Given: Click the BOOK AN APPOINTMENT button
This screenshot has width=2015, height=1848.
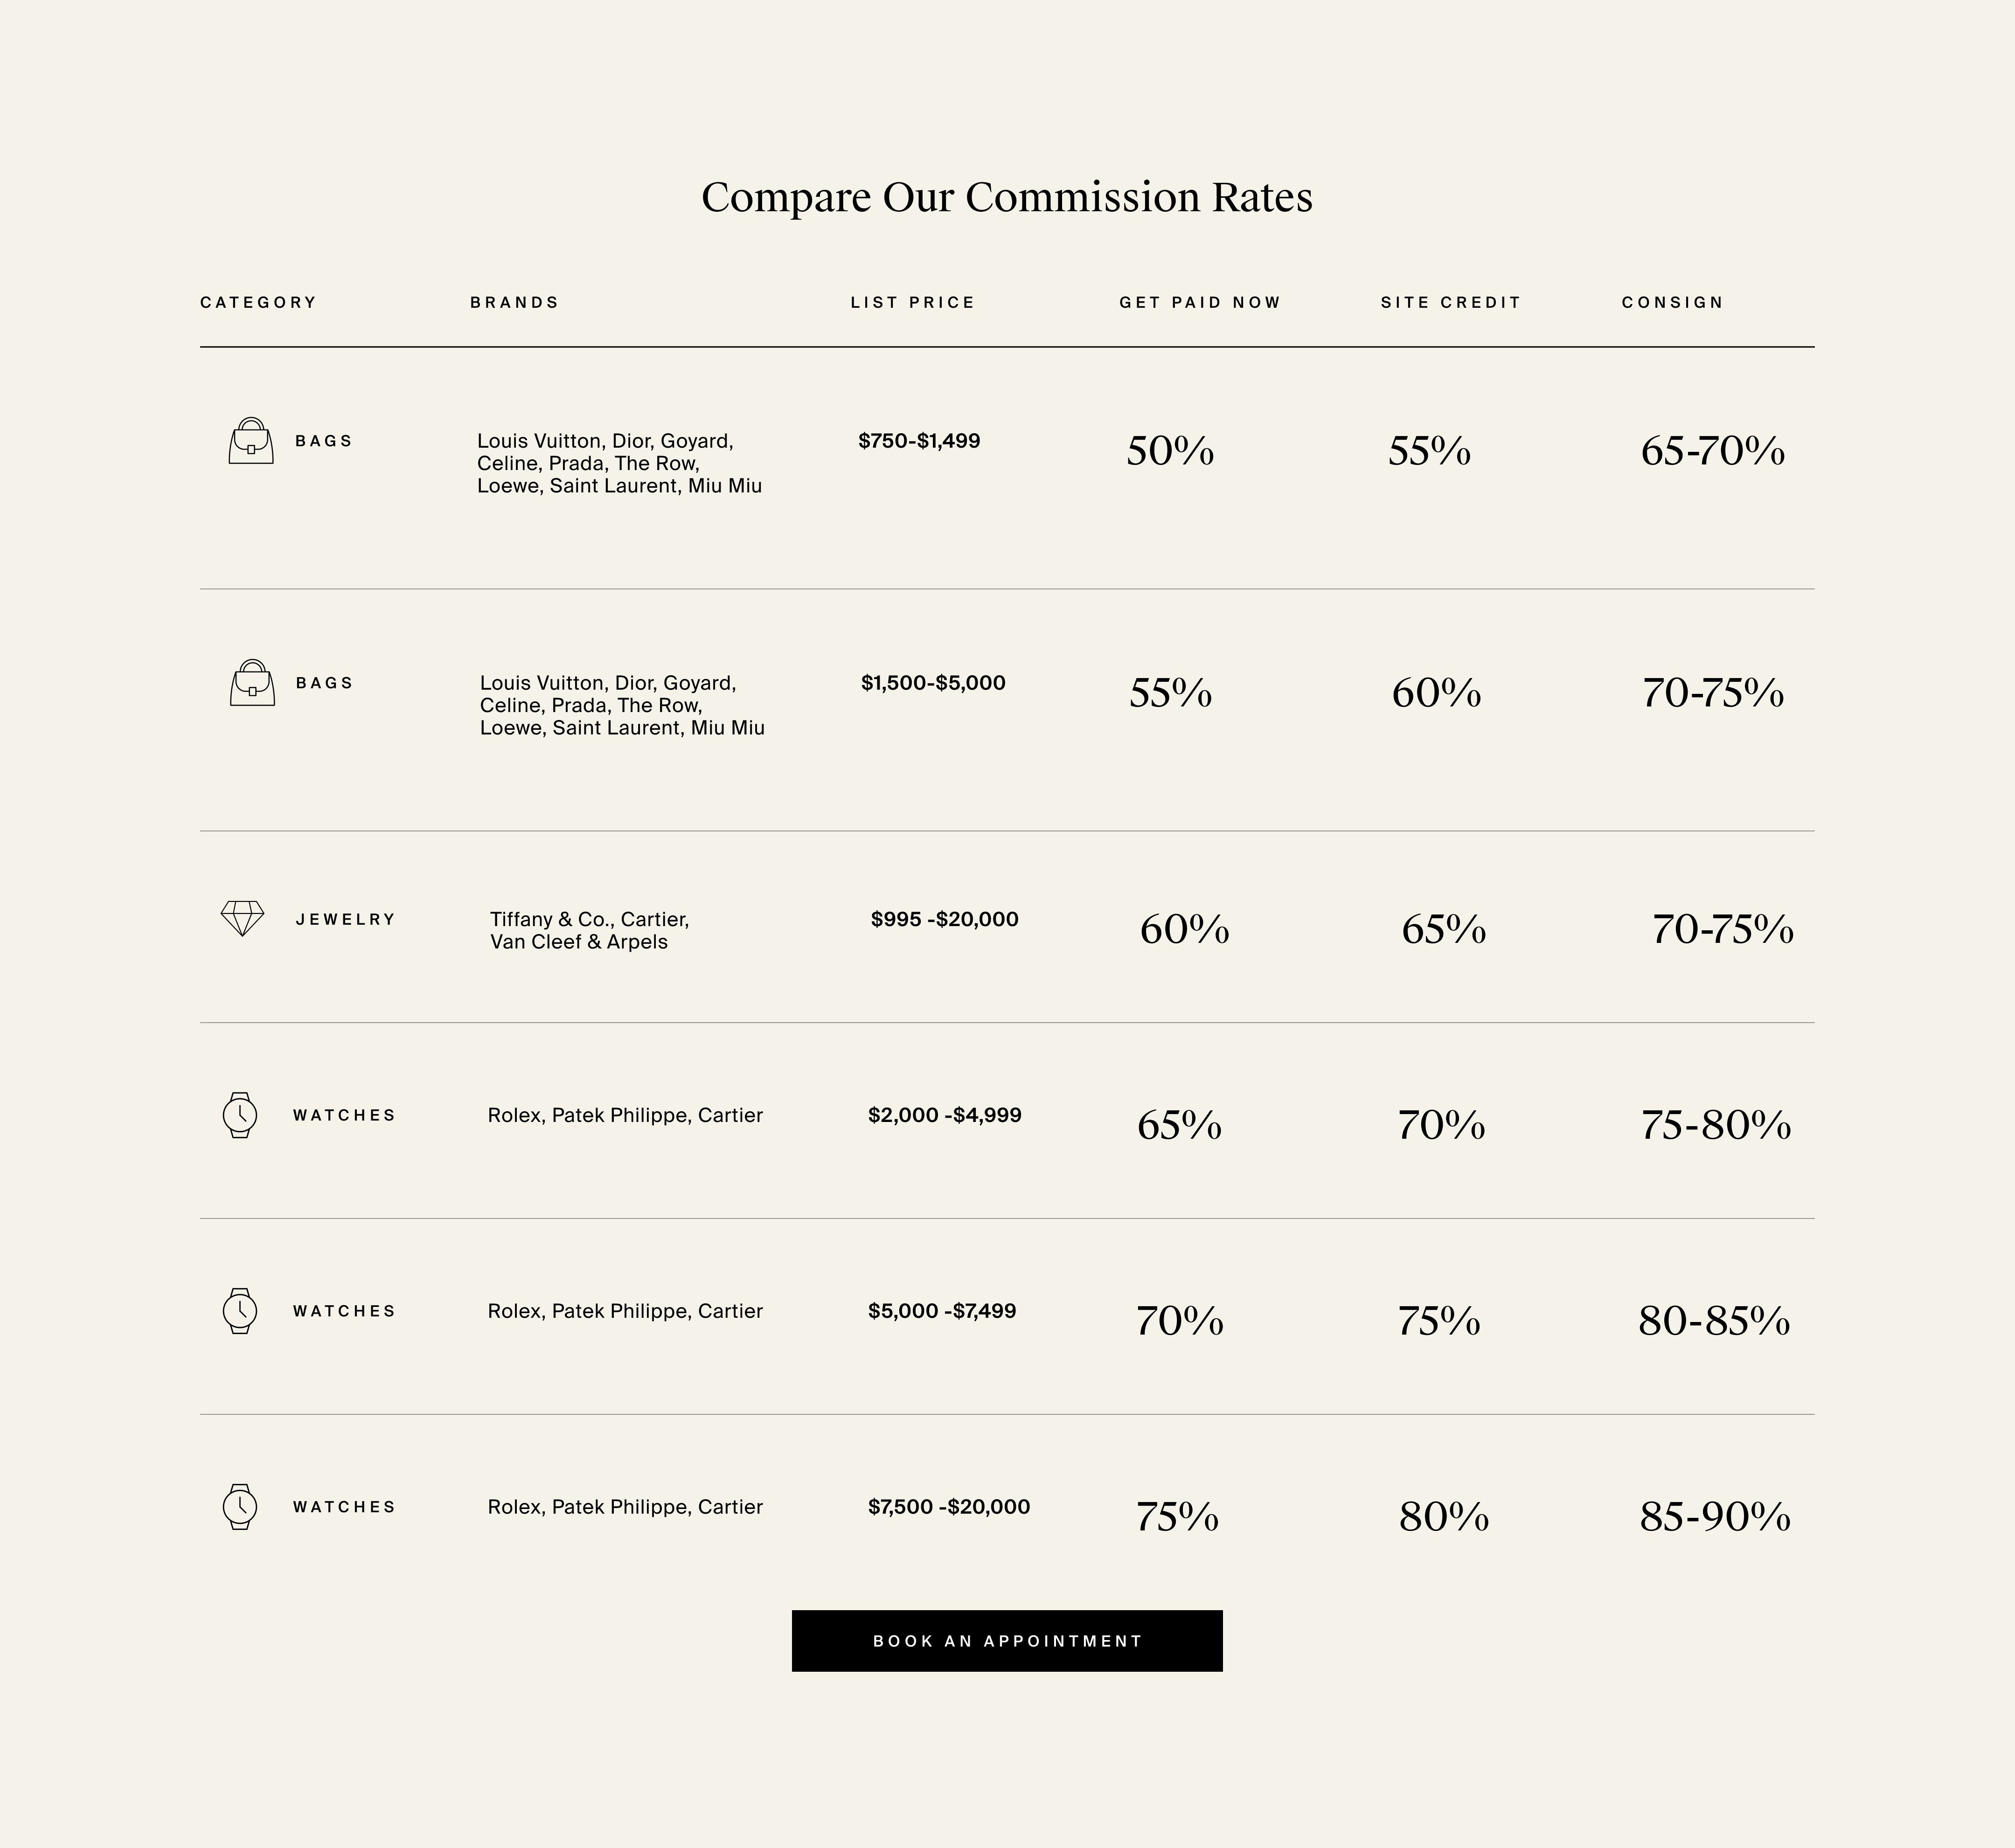Looking at the screenshot, I should pos(1007,1641).
